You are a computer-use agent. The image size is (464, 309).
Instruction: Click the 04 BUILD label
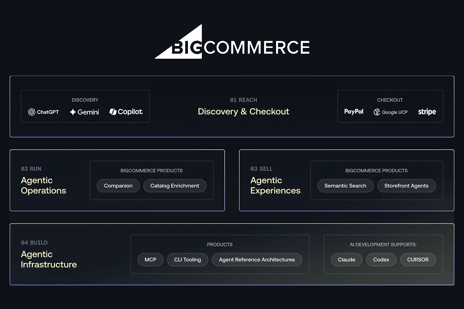[34, 243]
